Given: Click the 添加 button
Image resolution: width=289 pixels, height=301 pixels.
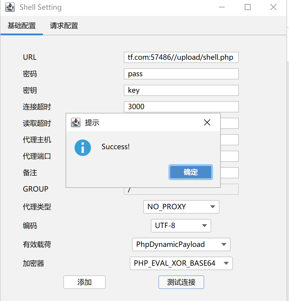Looking at the screenshot, I should pos(84,282).
